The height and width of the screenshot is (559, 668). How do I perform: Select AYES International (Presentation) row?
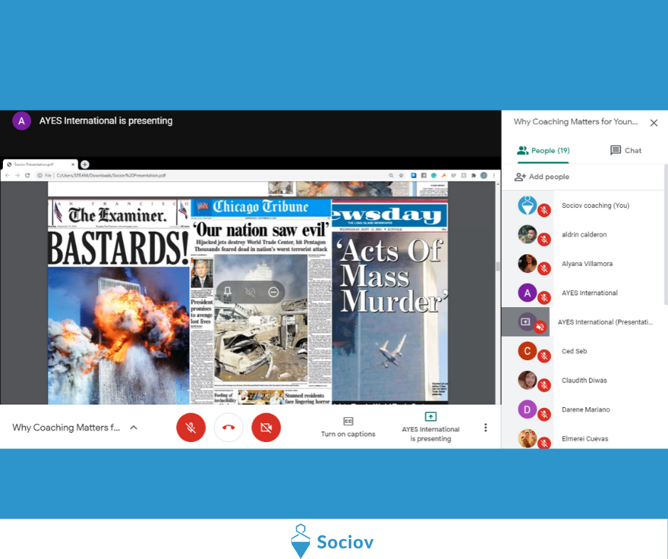coord(583,322)
